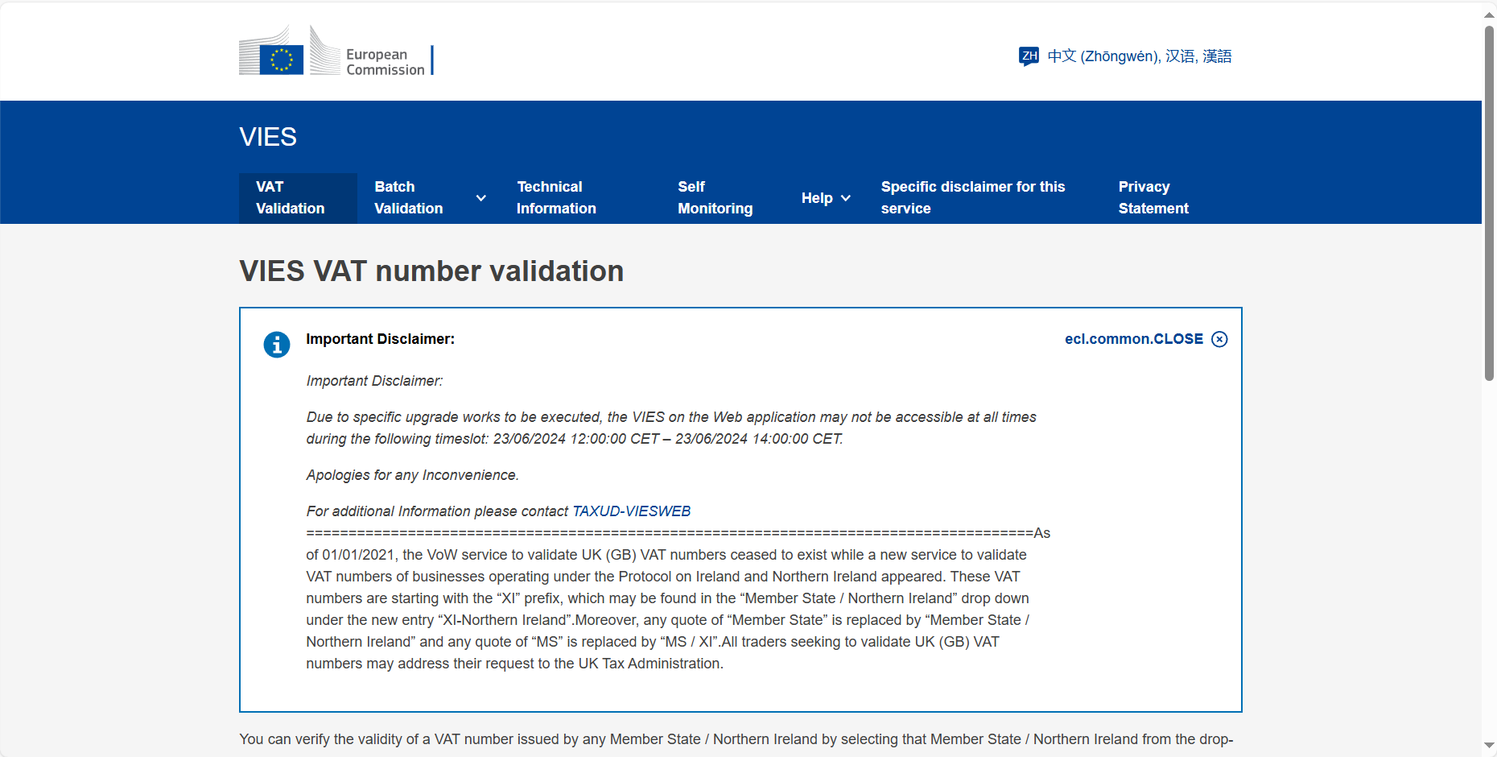Expand the Batch Validation chevron
This screenshot has width=1497, height=757.
pos(480,198)
